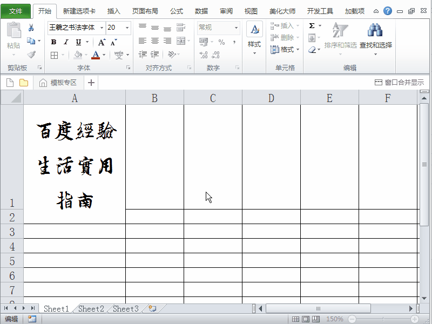The height and width of the screenshot is (324, 432).
Task: Apply fill color bucket
Action: coord(78,55)
